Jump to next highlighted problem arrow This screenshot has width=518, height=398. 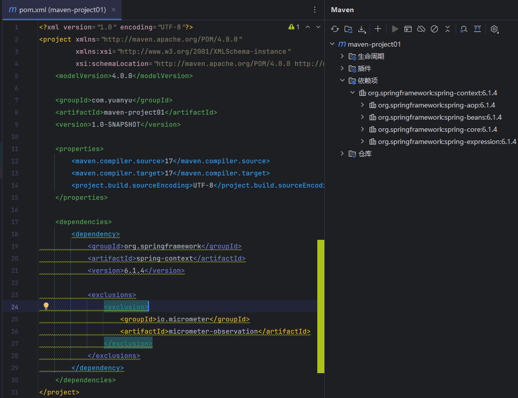[x=318, y=27]
